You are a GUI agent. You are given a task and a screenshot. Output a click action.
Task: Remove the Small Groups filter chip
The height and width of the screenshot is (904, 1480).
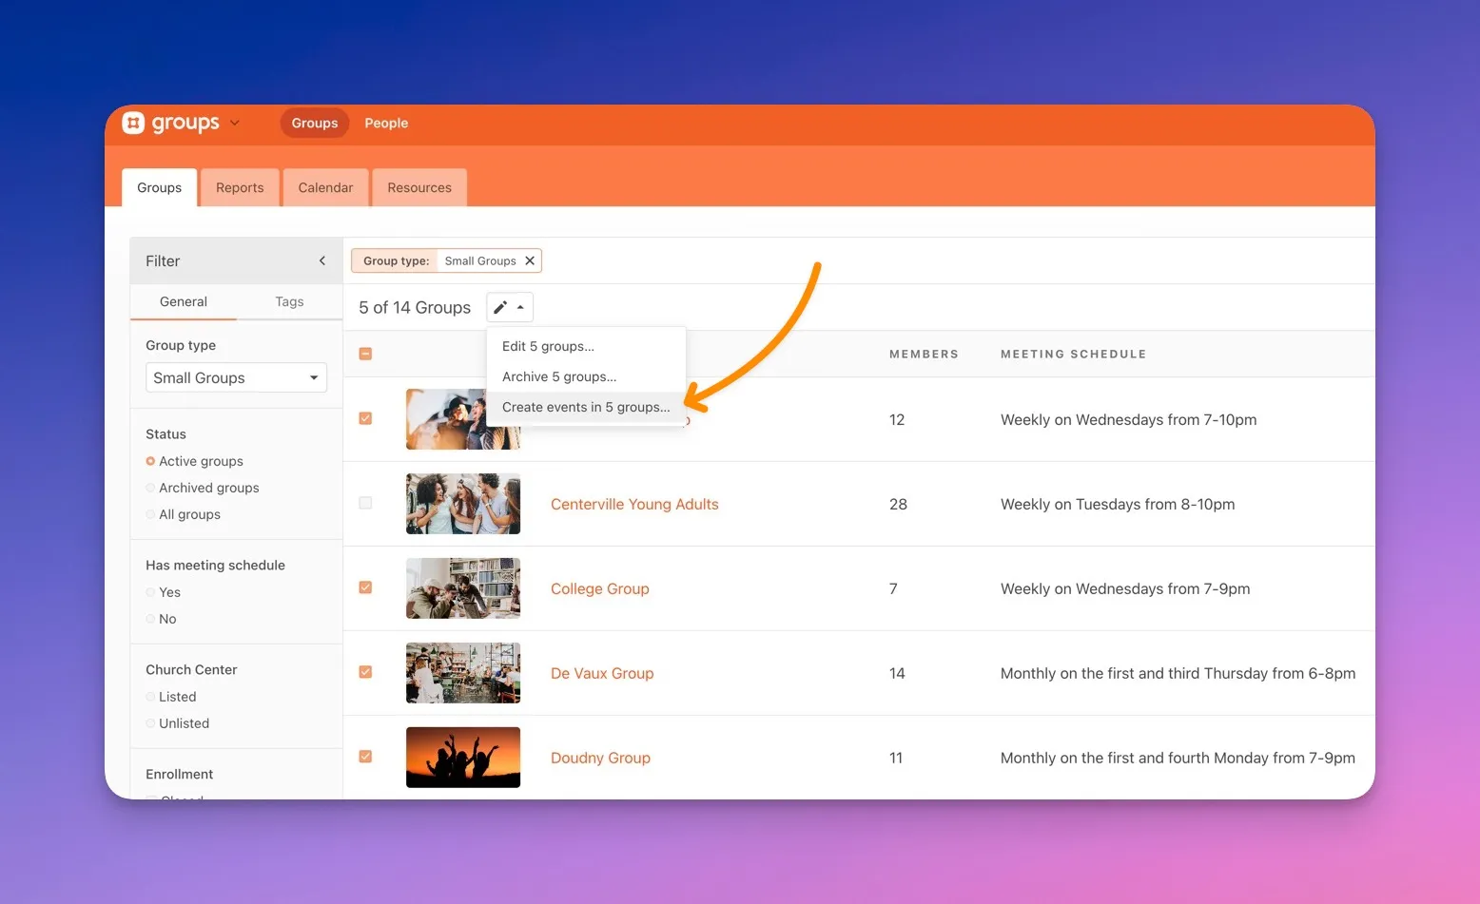[530, 260]
